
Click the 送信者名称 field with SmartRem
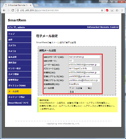[80, 84]
